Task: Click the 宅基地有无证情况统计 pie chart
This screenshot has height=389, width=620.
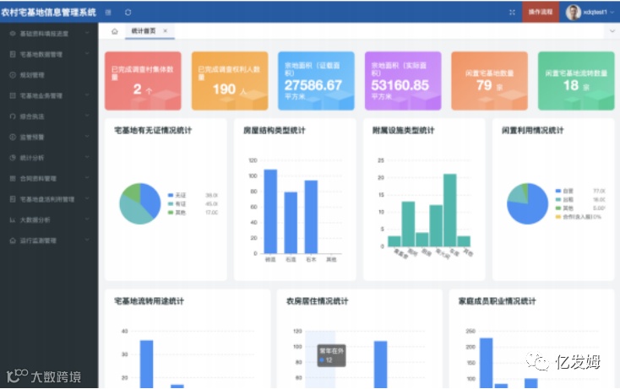Action: 140,203
